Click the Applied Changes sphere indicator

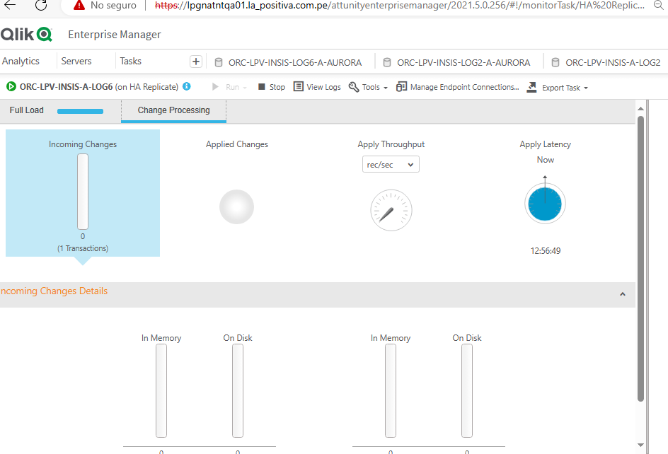(x=236, y=206)
